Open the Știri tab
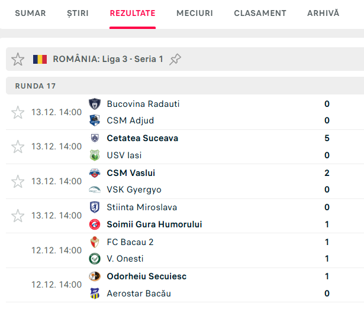Screen dimensions: 364x310 point(78,13)
